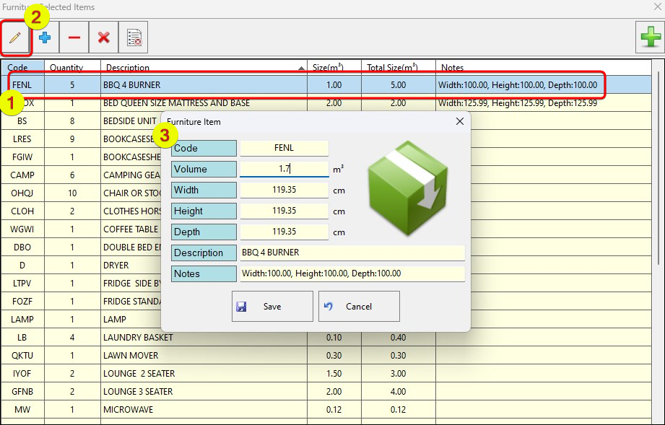
Task: Click the blue plus add icon
Action: pos(45,38)
